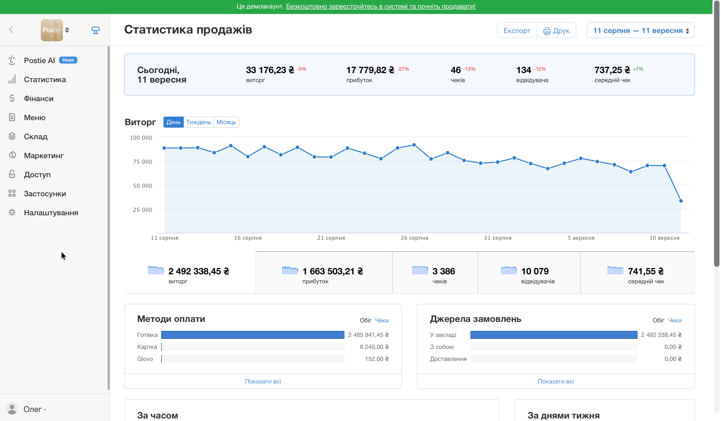The image size is (721, 421).
Task: Open Застосунки section
Action: tap(45, 194)
